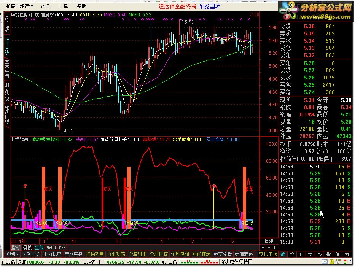
Task: Select the 细 tab in the quote panel
Action: click(301, 254)
